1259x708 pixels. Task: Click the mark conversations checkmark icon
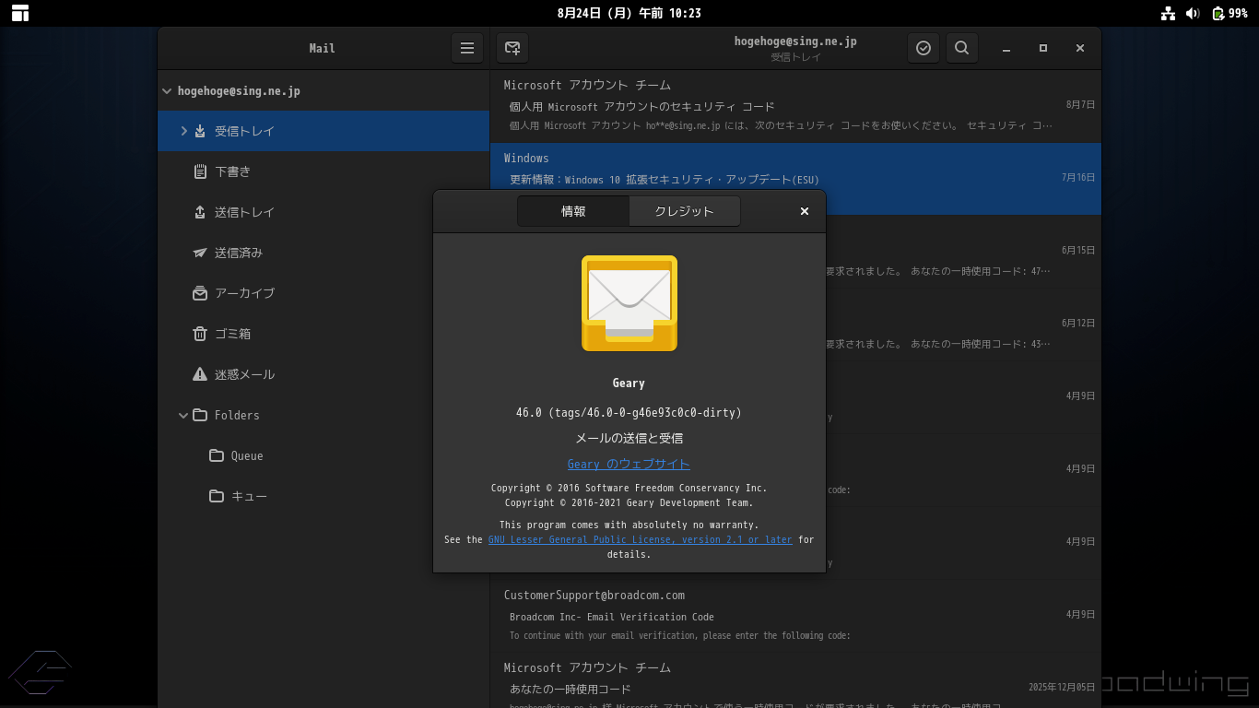click(924, 48)
